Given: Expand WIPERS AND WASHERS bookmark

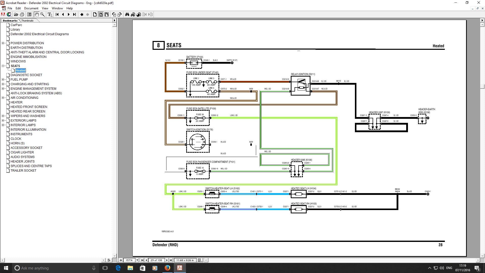Looking at the screenshot, I should [3, 116].
